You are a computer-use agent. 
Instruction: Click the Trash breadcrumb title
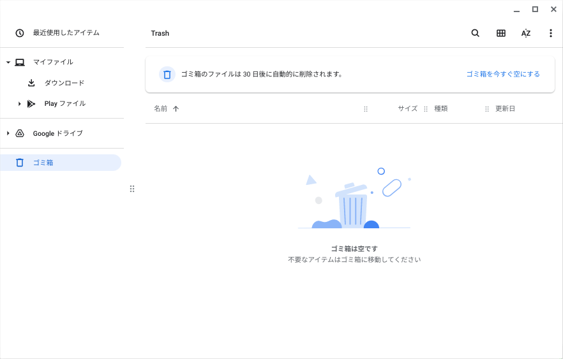(160, 33)
